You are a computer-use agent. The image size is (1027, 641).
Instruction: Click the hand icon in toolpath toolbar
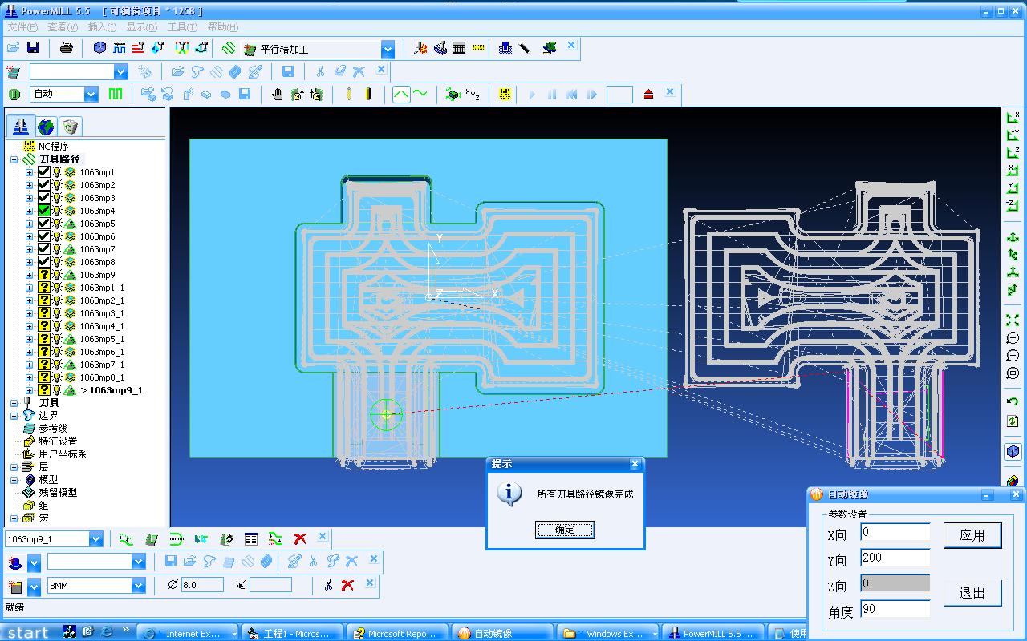[278, 95]
